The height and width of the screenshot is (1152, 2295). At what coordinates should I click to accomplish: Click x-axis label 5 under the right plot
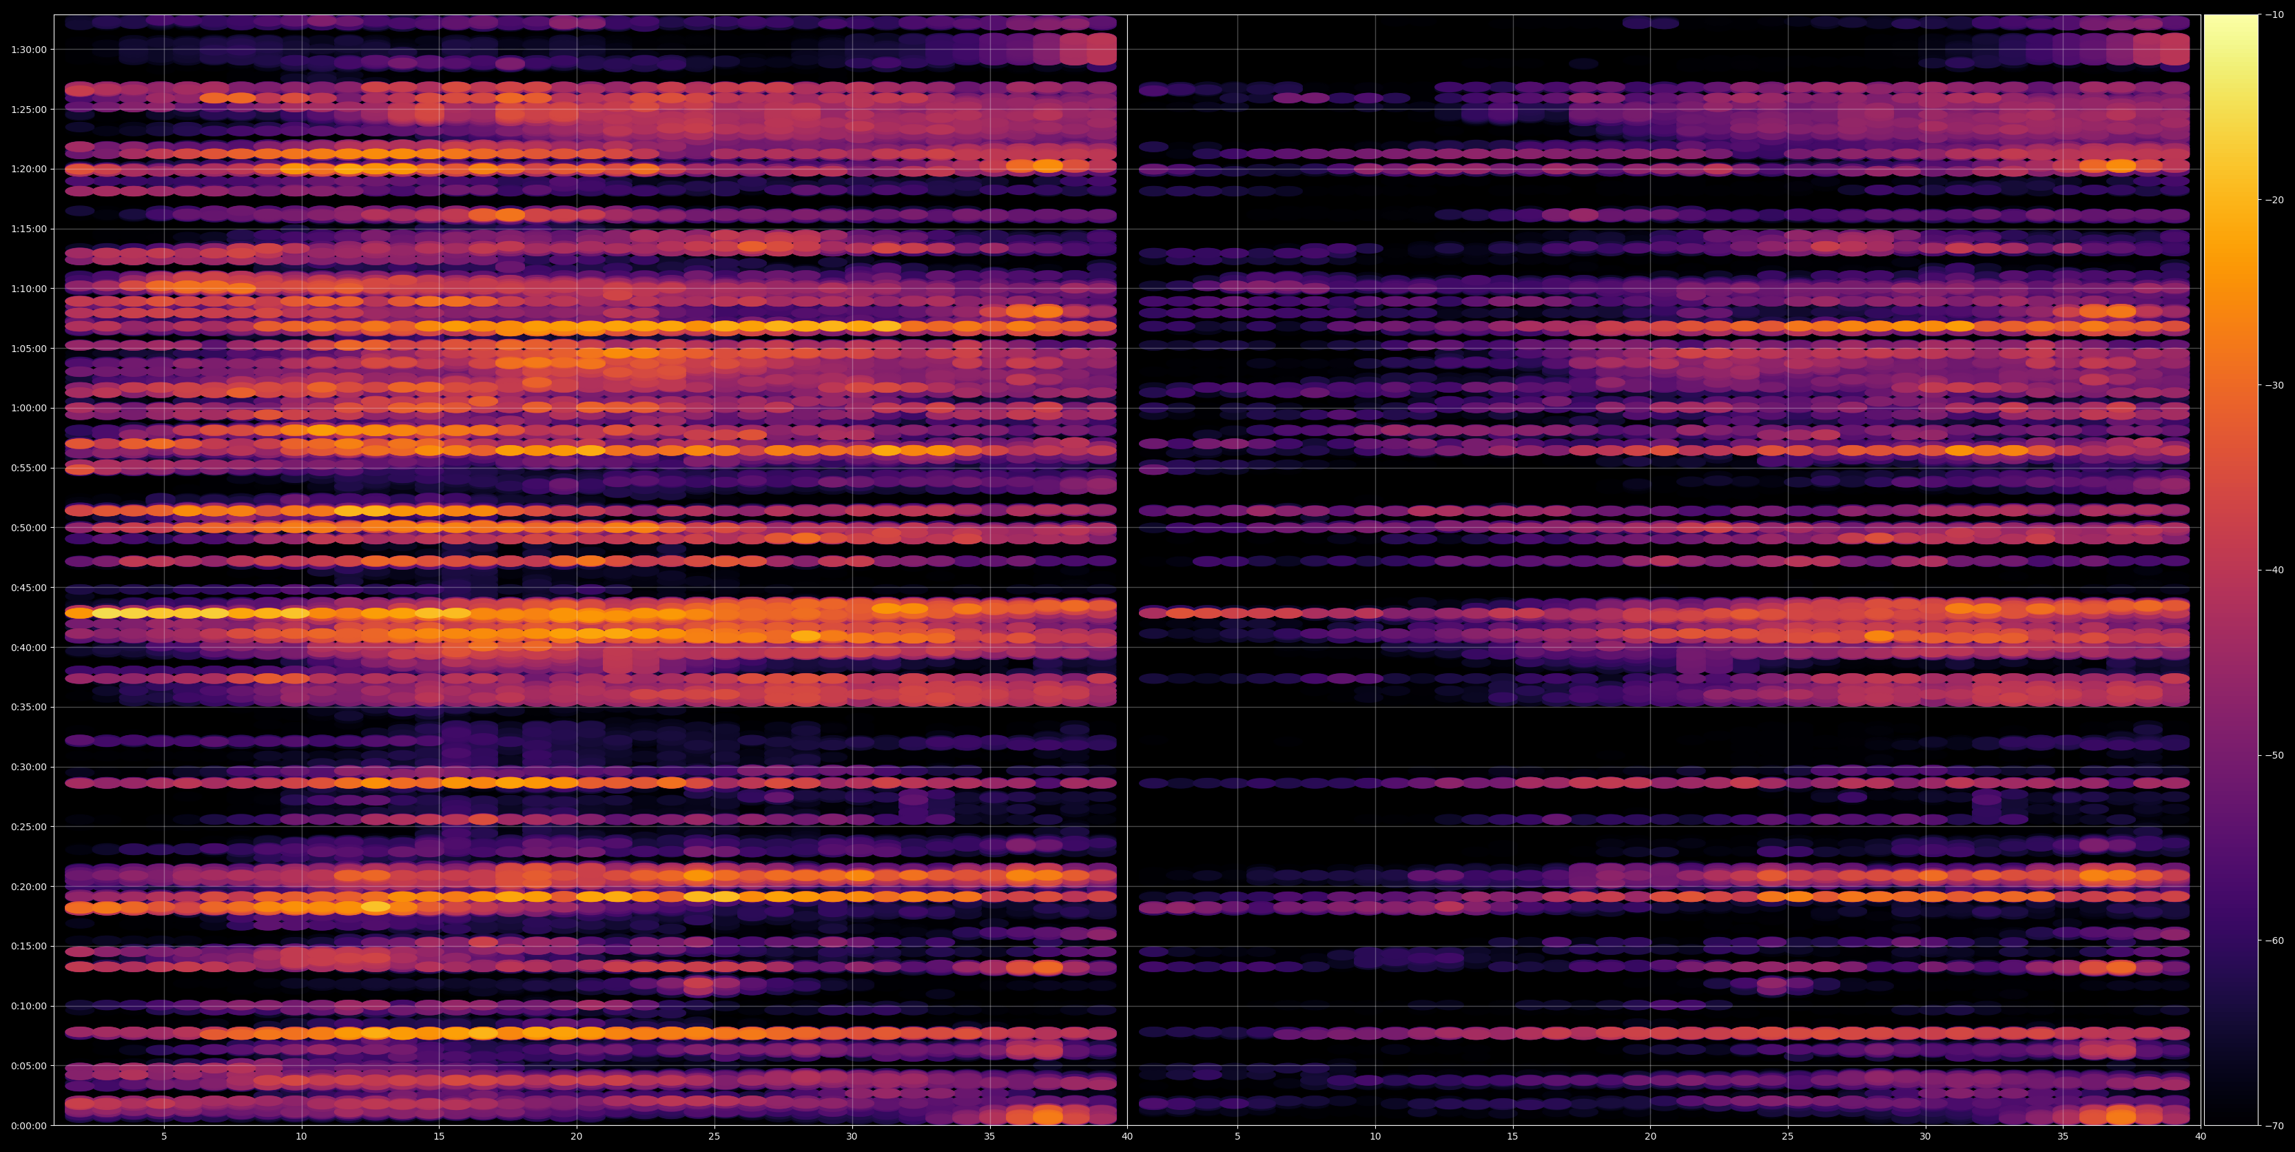pos(1237,1137)
